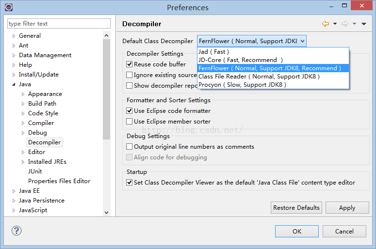Open the preferences view menu triangle
Screen dimensions: 376x249
(364, 24)
